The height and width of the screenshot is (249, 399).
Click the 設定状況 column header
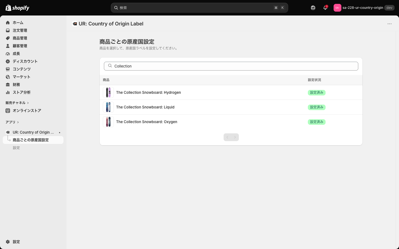(x=314, y=80)
